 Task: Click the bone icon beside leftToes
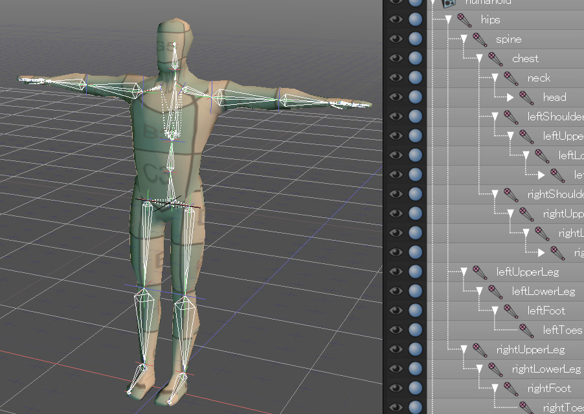(526, 330)
